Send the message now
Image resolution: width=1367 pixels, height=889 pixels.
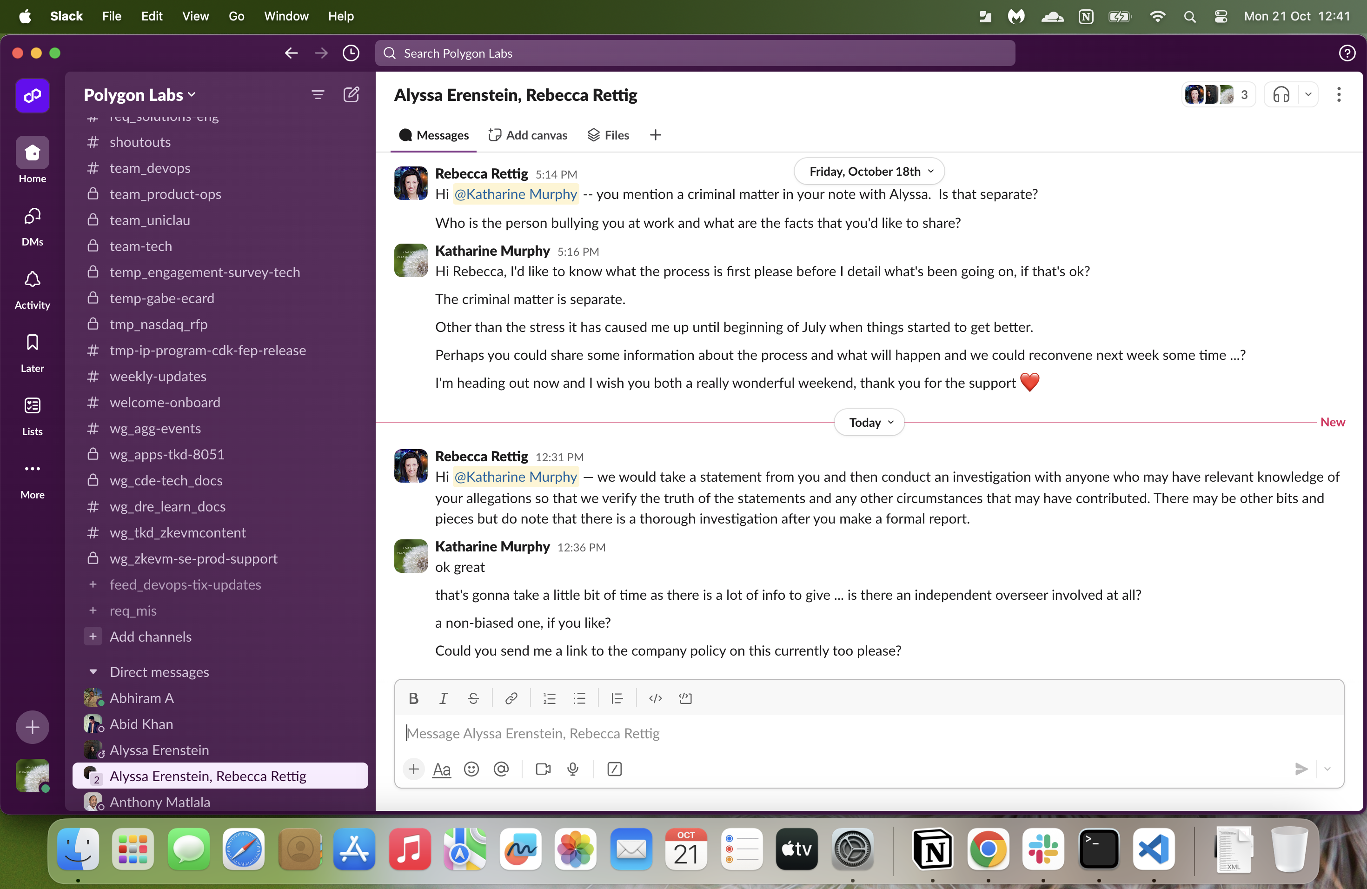click(x=1301, y=769)
